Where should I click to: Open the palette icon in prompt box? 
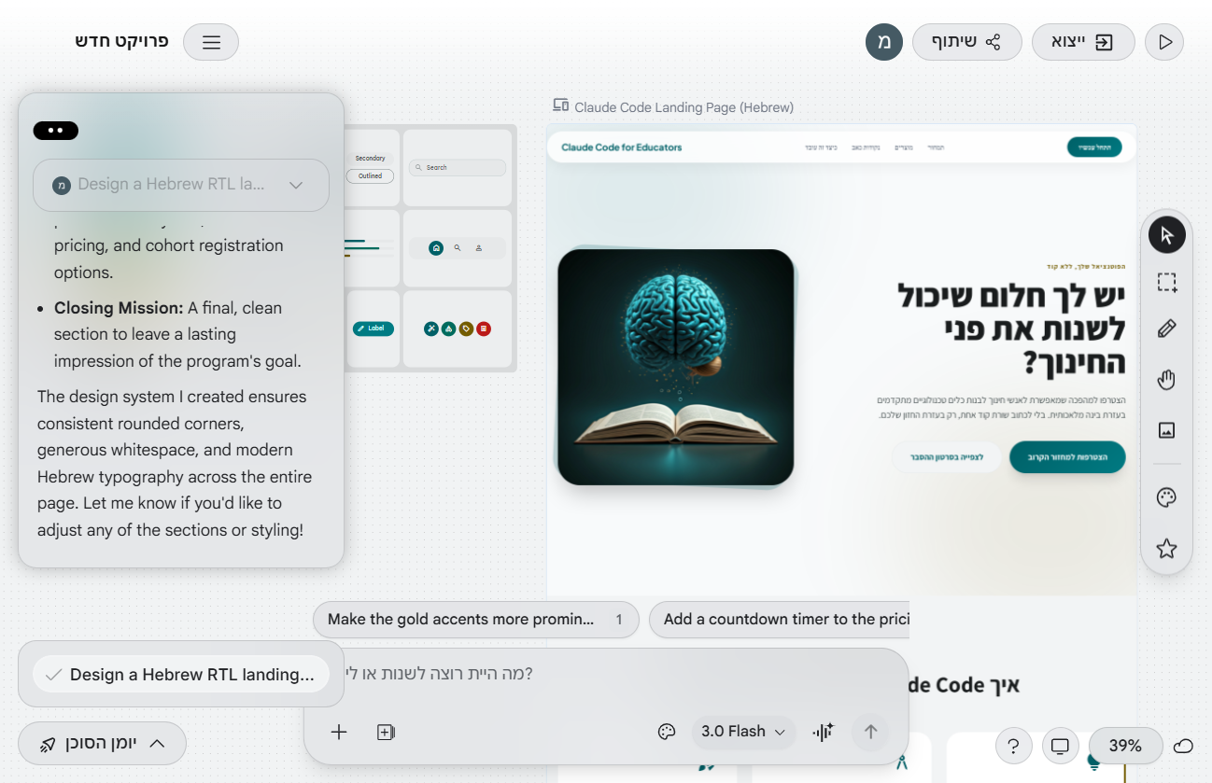coord(667,732)
